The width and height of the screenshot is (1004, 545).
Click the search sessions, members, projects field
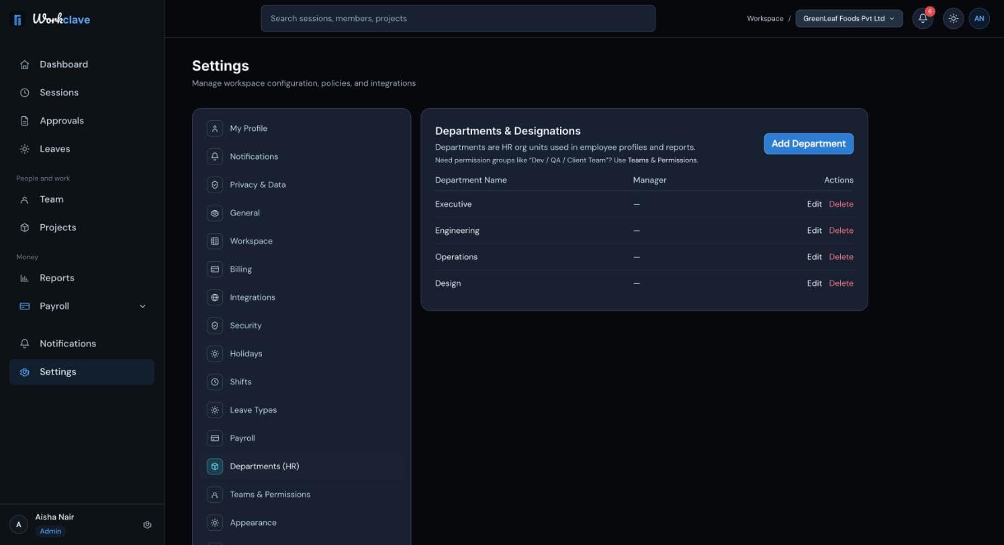pos(458,18)
